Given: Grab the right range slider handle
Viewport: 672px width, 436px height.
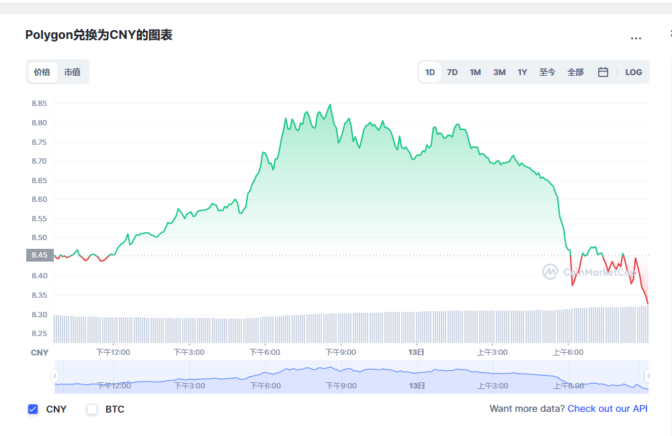Looking at the screenshot, I should tap(648, 376).
